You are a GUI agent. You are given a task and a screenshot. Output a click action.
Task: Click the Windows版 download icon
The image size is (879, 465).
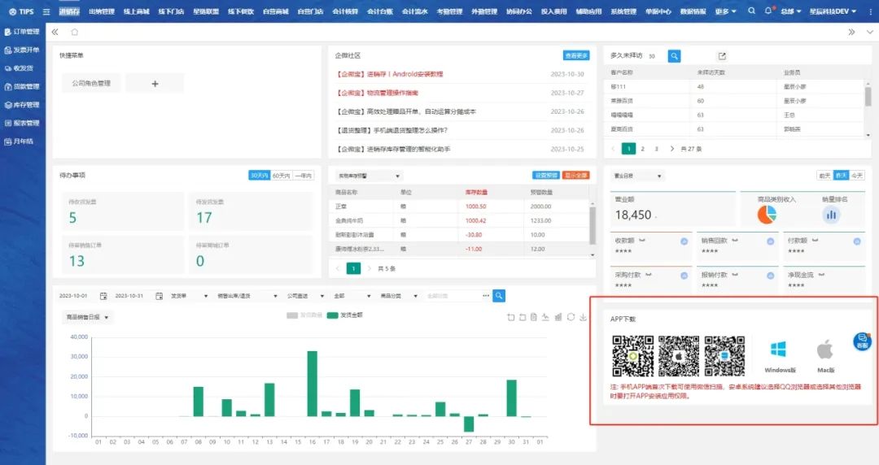pyautogui.click(x=779, y=351)
